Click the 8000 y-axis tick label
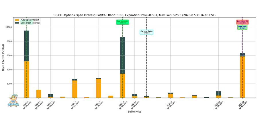This screenshot has height=115, width=258. tap(9, 41)
